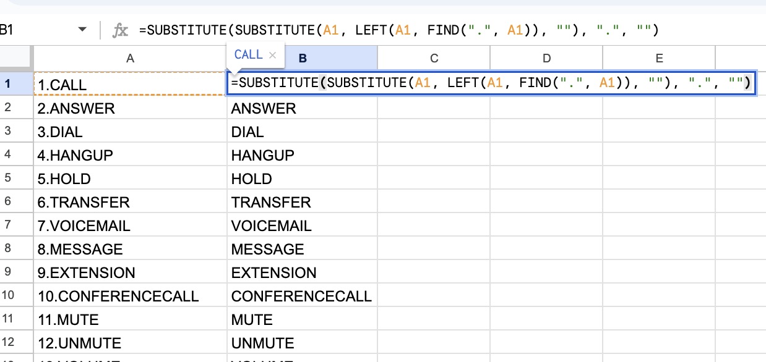Click the B1 name box field

point(31,30)
